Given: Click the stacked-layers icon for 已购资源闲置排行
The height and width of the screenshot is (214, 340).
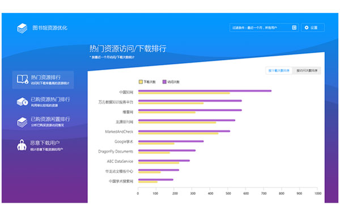Looking at the screenshot, I should [x=22, y=122].
